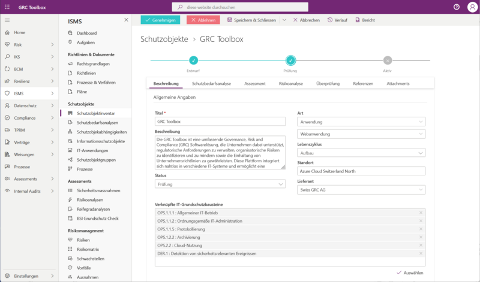Open Verlauf history in toolbar
This screenshot has width=480, height=282.
click(x=338, y=20)
